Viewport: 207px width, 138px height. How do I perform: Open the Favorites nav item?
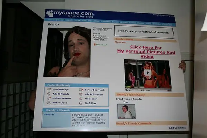tap(106, 21)
